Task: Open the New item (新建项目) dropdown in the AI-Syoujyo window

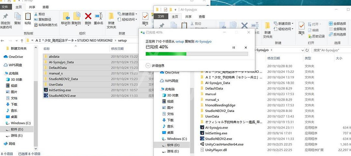Action: [283, 23]
